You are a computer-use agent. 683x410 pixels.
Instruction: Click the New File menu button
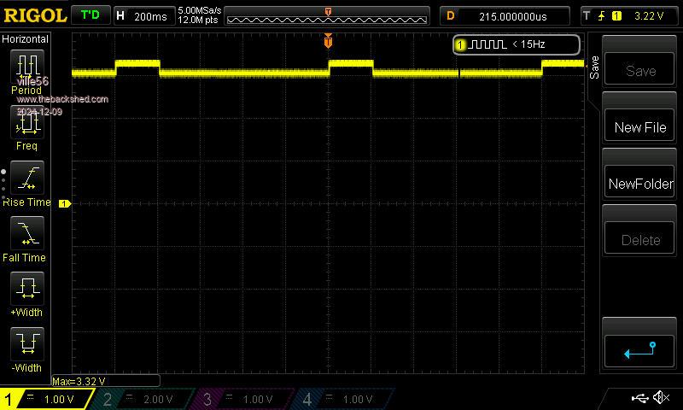pos(640,127)
